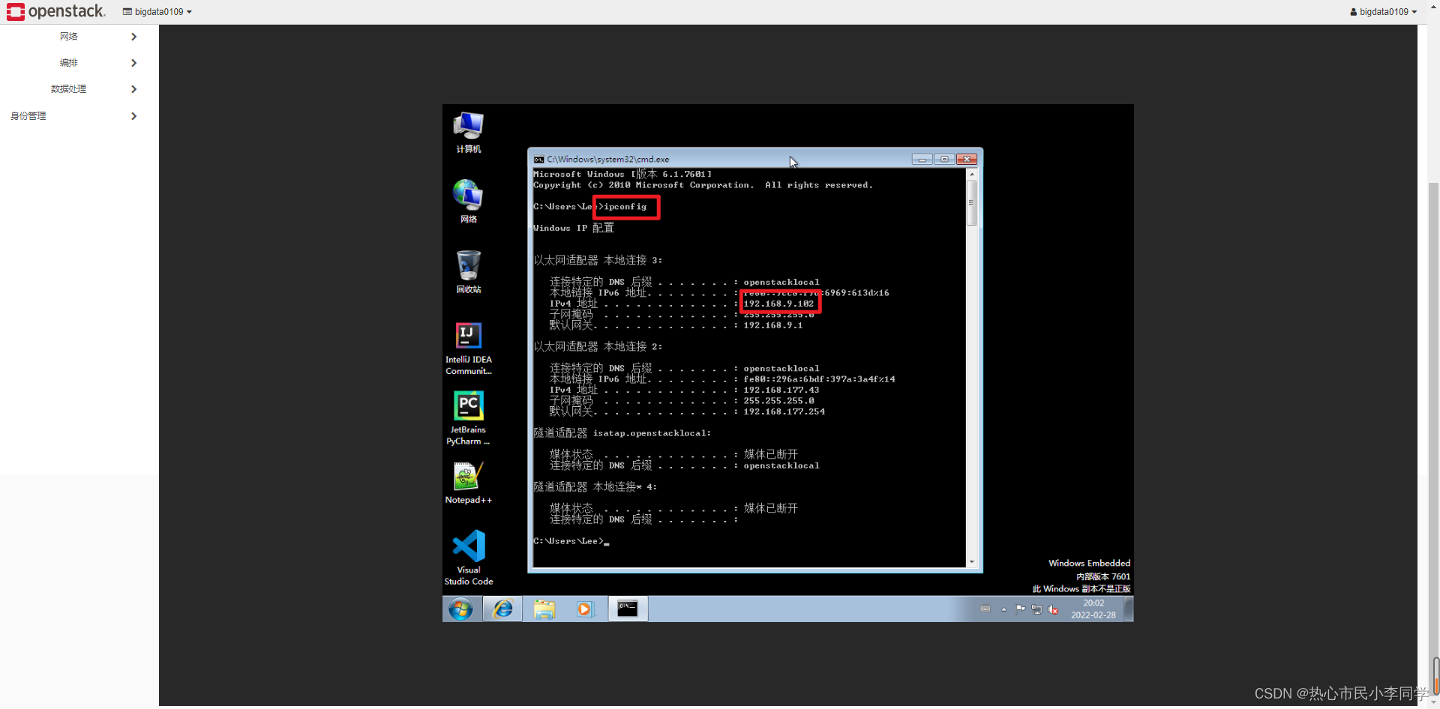Open the bigdata0109 project dropdown
This screenshot has width=1440, height=709.
pos(157,12)
